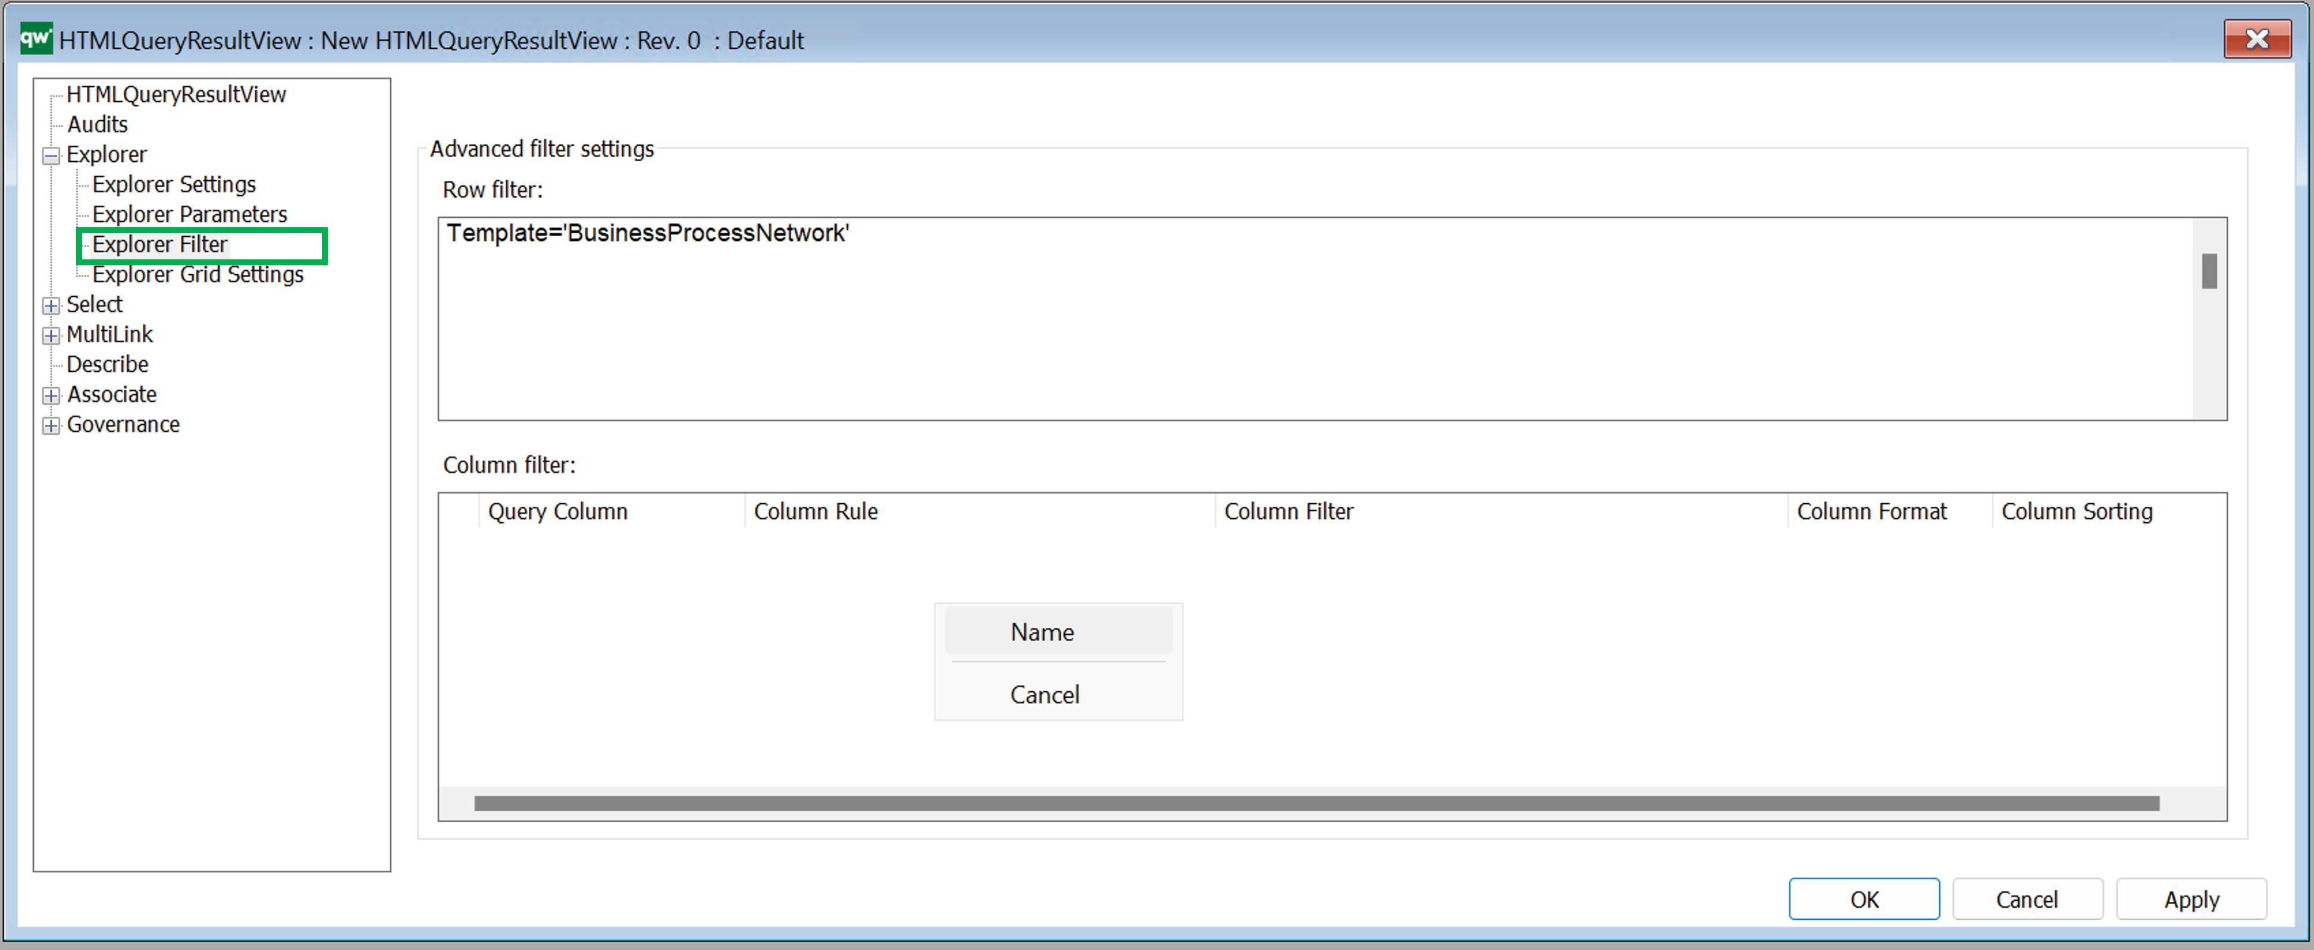Screen dimensions: 2314x950
Task: Close the HTMLQueryResultView dialog window
Action: pyautogui.click(x=2256, y=39)
